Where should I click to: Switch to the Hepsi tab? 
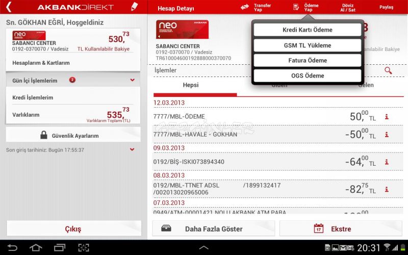coord(191,85)
